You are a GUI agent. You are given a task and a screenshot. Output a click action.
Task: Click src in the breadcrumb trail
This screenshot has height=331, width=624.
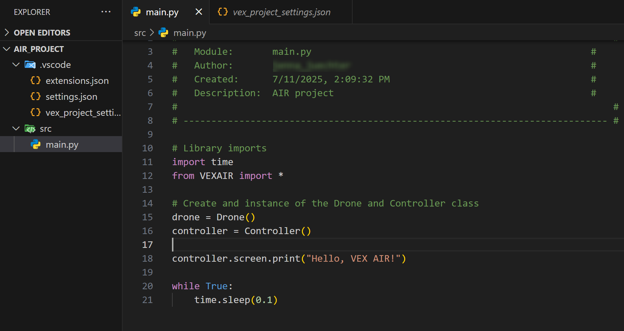(x=140, y=33)
